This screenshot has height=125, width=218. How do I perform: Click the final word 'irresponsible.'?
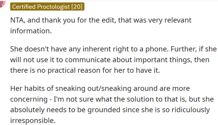(33, 121)
